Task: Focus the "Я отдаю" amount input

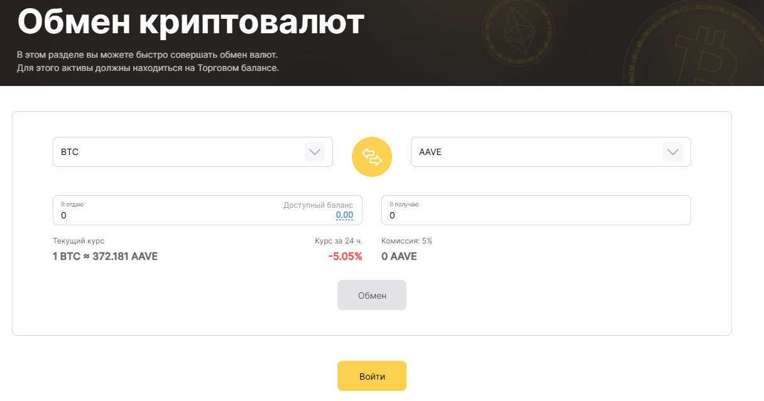Action: click(x=163, y=215)
